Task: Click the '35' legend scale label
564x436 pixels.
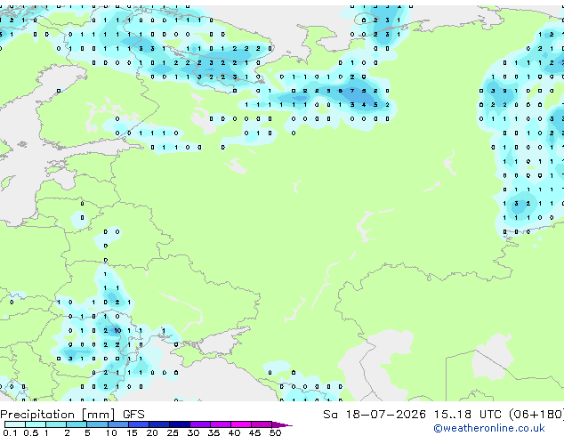Action: (214, 432)
